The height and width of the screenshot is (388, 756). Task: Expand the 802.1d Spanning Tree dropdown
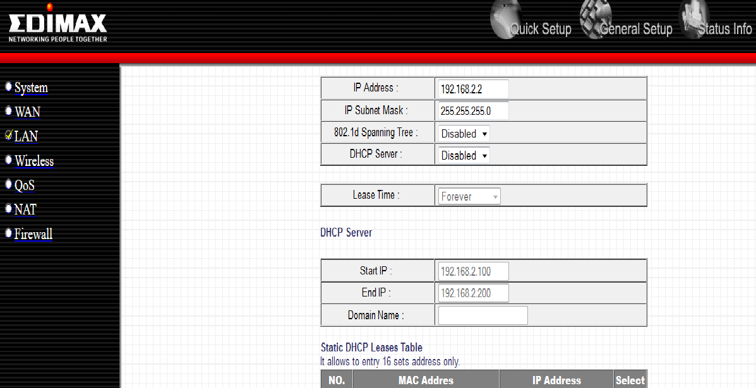(x=464, y=133)
